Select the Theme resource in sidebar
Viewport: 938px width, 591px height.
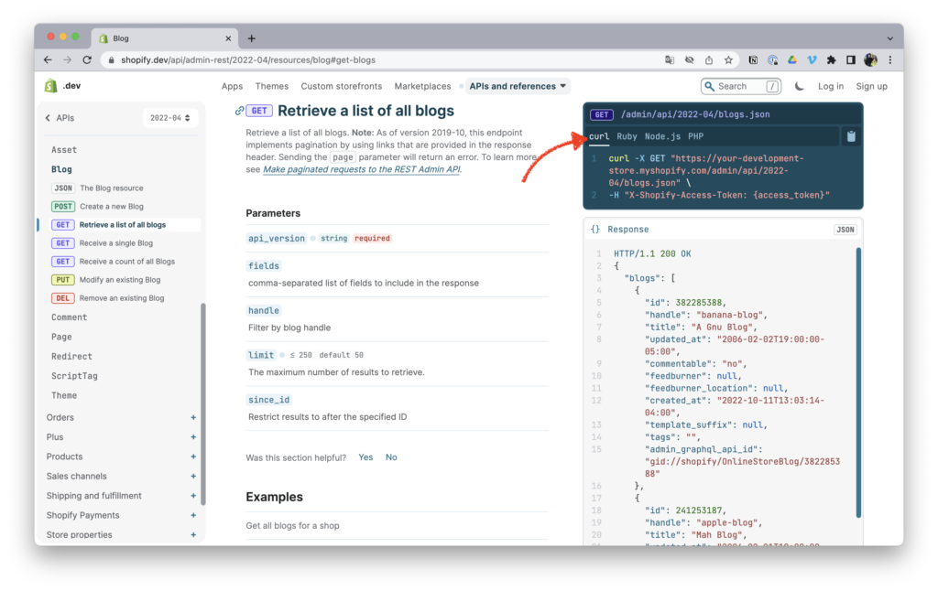pos(64,395)
